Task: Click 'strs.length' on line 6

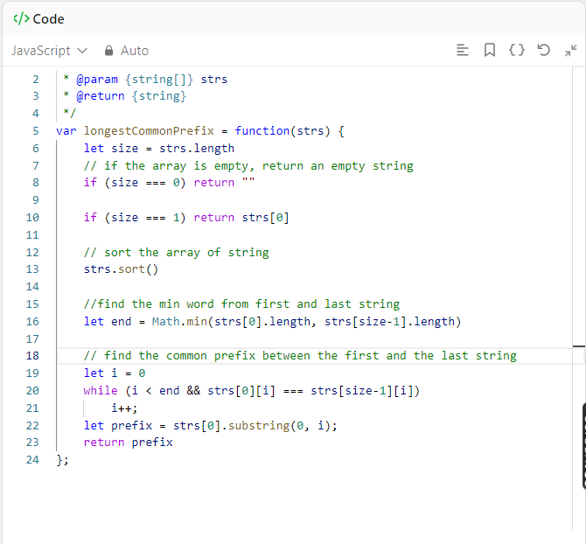Action: pos(197,149)
